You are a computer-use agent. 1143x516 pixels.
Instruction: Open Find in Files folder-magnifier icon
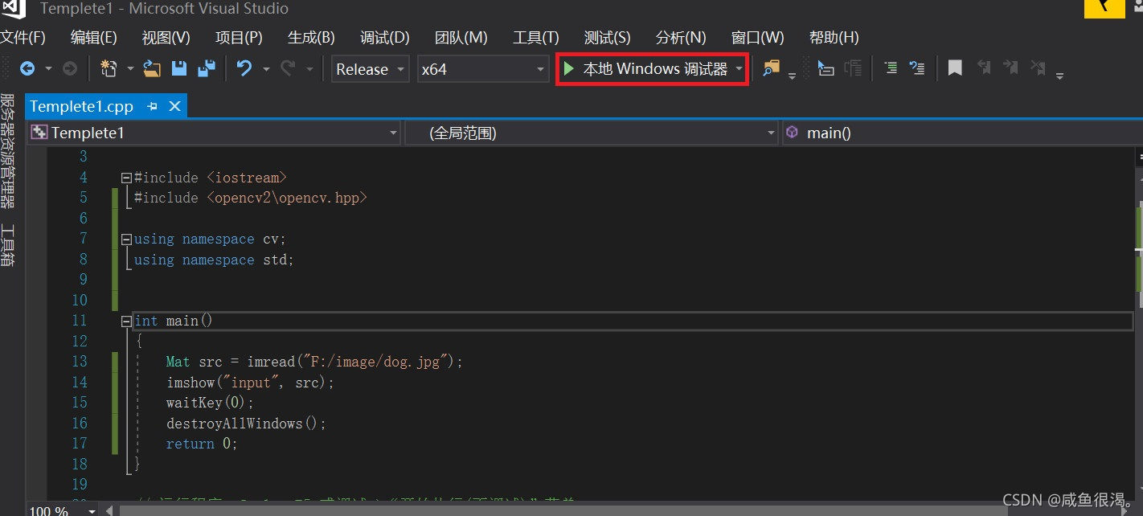(771, 69)
